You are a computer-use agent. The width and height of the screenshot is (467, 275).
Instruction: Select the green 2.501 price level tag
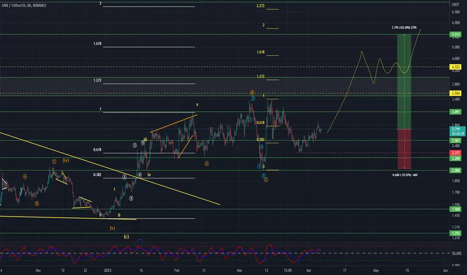pos(455,140)
